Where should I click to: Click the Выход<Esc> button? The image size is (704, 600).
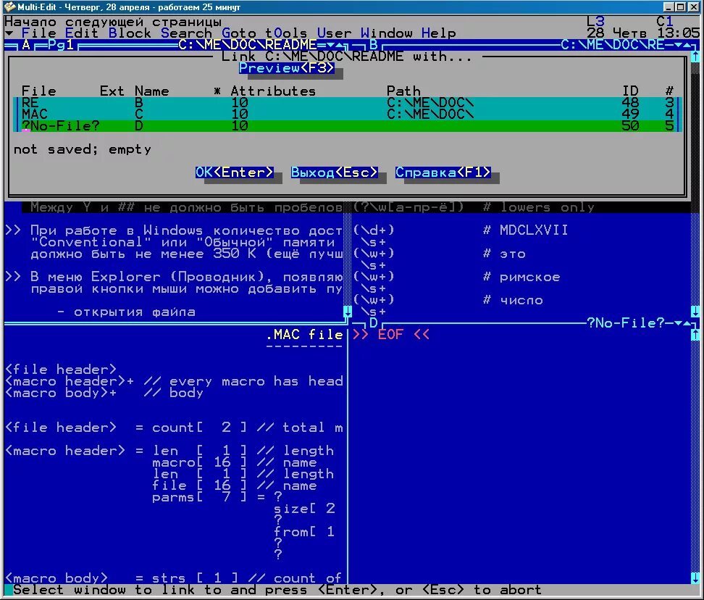[x=335, y=172]
